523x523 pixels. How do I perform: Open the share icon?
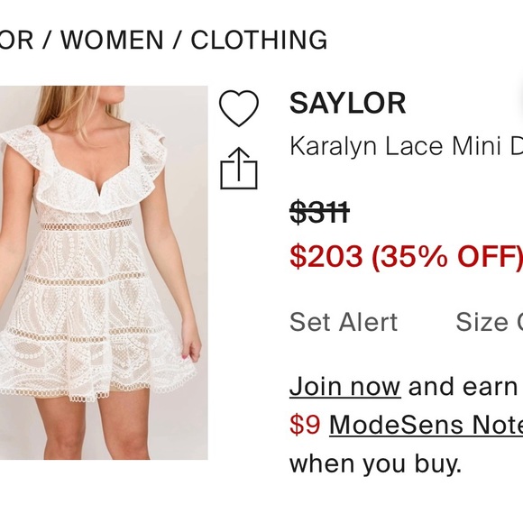[239, 168]
